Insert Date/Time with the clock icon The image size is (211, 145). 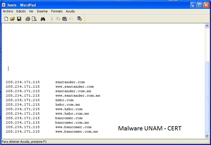point(80,19)
